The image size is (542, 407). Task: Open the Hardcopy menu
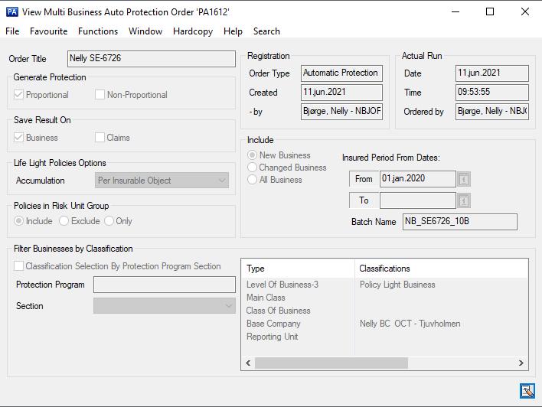point(193,31)
